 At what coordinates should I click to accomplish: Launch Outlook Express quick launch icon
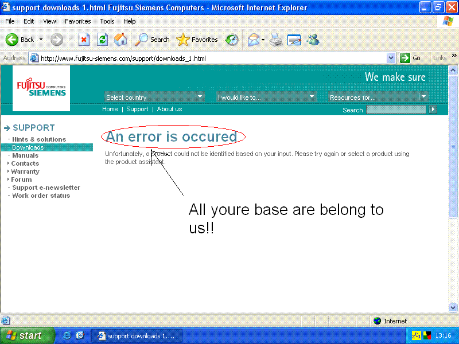80,335
